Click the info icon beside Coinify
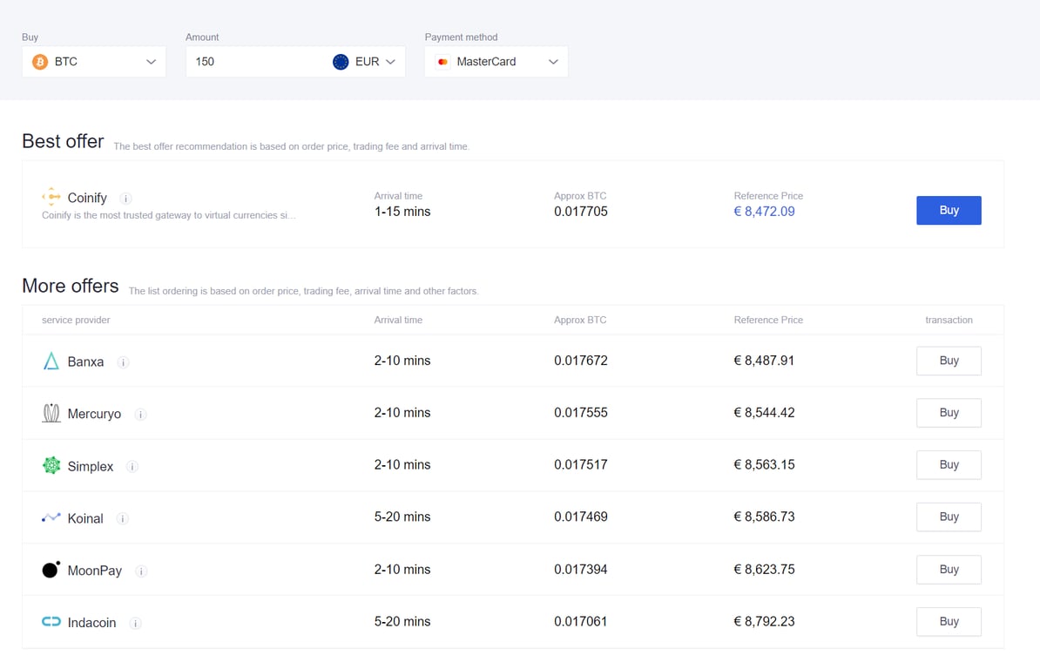 click(x=126, y=199)
